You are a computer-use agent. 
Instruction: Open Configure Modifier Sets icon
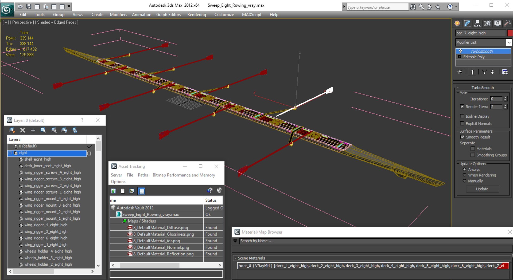[x=505, y=72]
